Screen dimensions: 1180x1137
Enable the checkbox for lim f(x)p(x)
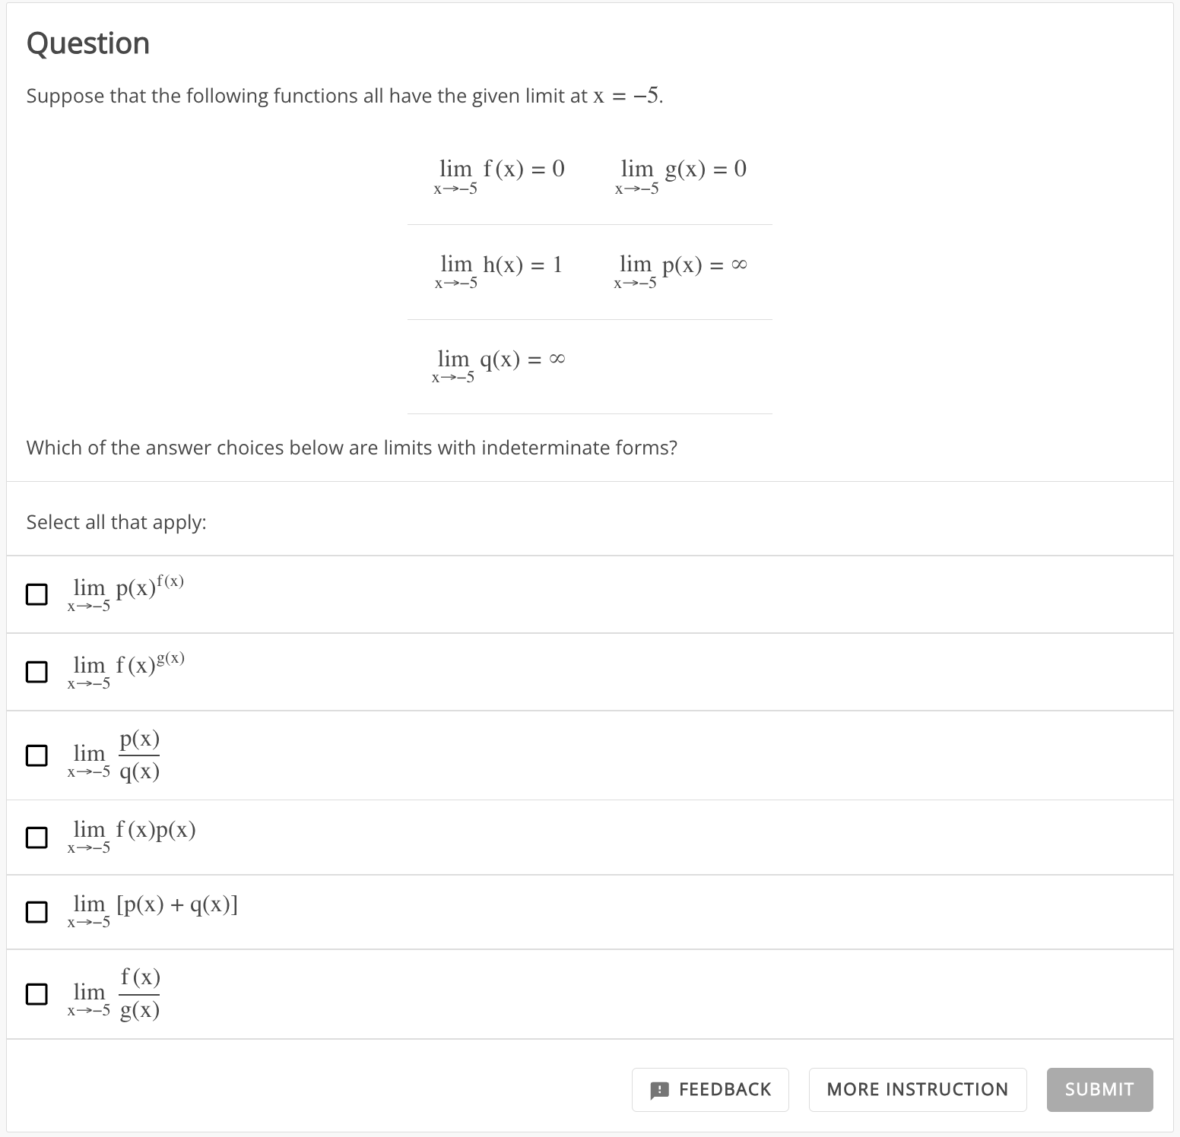[36, 838]
